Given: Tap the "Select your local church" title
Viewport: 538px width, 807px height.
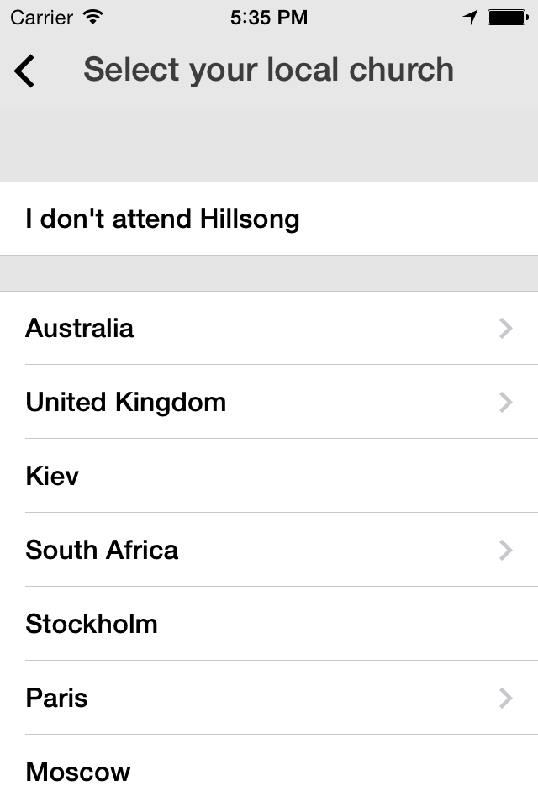Looking at the screenshot, I should 268,70.
